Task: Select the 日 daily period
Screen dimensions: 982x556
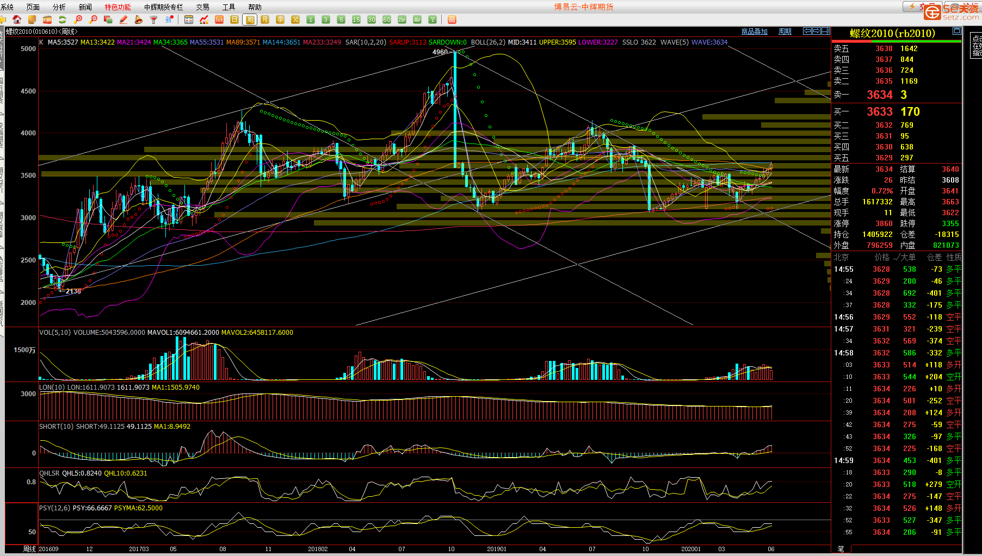Action: point(234,20)
